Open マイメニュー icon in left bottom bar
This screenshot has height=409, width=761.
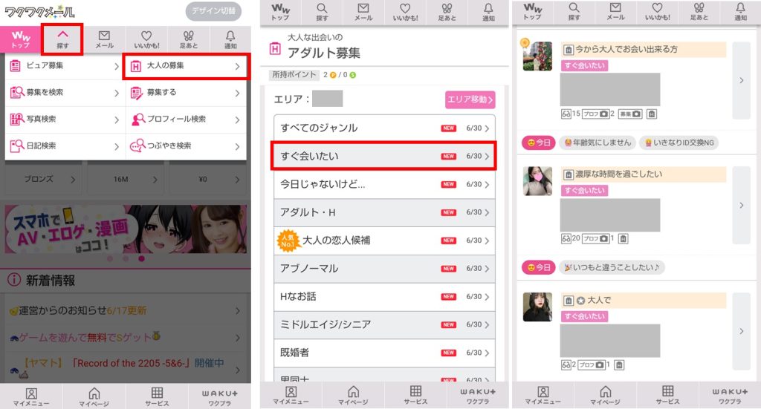(x=31, y=396)
